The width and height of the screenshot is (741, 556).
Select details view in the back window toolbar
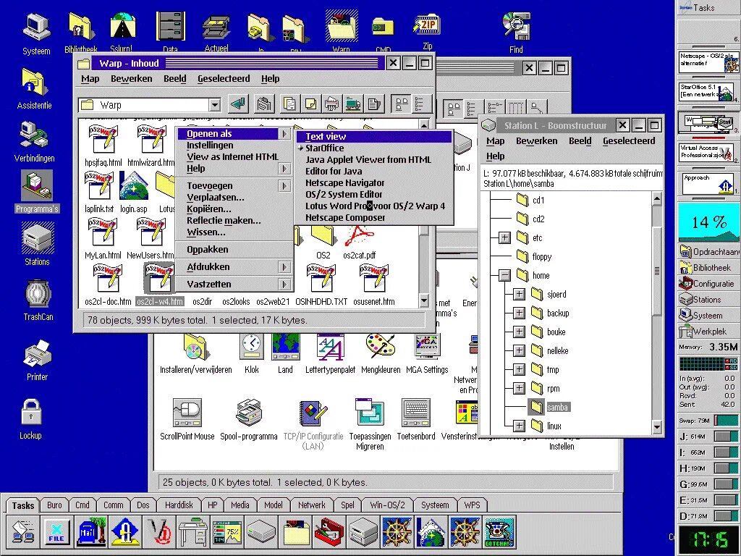(515, 109)
